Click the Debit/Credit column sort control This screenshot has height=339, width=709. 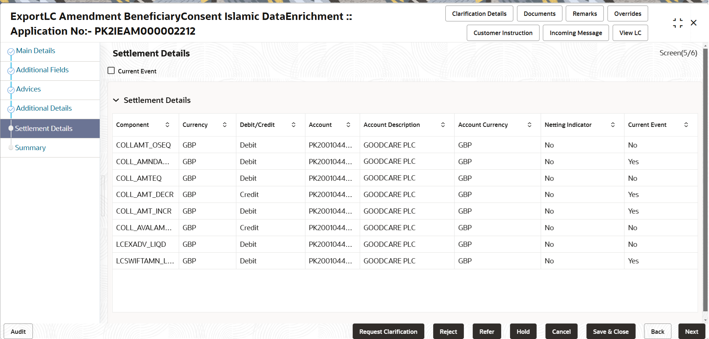coord(294,125)
